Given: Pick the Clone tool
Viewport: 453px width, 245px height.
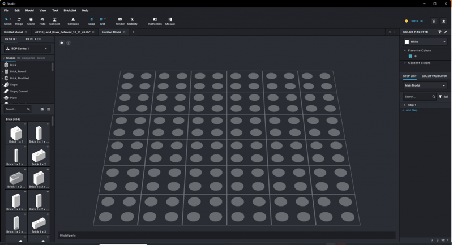Looking at the screenshot, I should [x=31, y=21].
